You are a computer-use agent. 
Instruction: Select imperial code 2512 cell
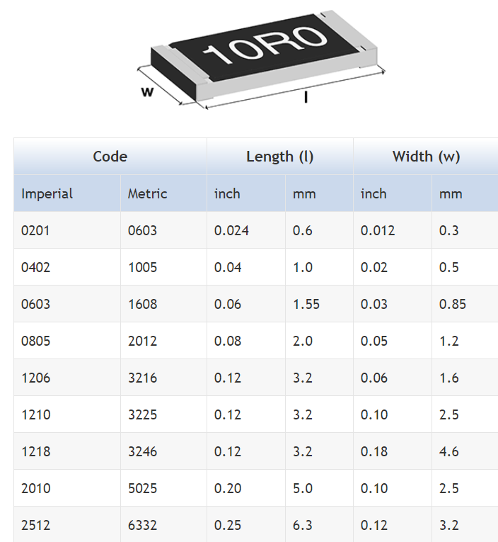67,525
